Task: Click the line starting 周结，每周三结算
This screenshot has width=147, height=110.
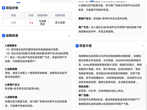Action: coord(36,73)
